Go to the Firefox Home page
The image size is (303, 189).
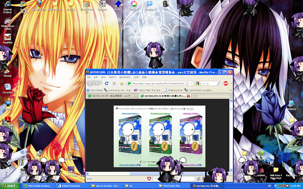tap(122, 83)
